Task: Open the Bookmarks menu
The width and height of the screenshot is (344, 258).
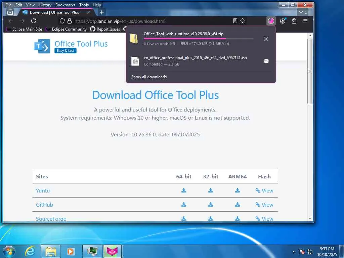Action: coord(65,5)
